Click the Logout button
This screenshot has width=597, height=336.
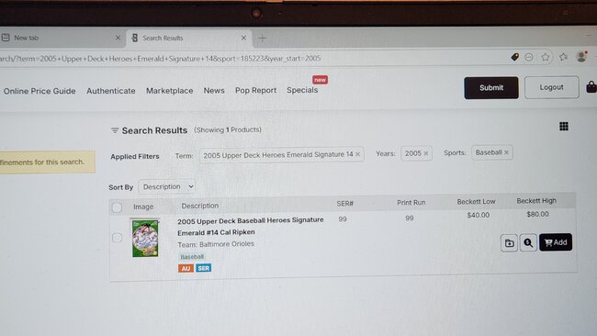click(552, 87)
